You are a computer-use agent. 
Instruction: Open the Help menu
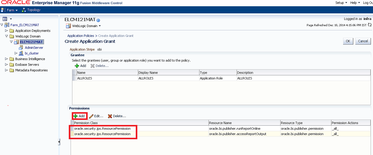pos(355,3)
